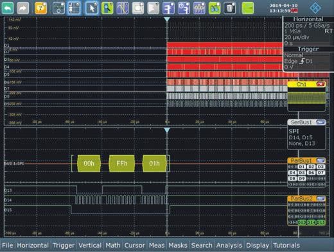Click the Trigger header in the side panel
The width and height of the screenshot is (334, 252).
[x=308, y=49]
